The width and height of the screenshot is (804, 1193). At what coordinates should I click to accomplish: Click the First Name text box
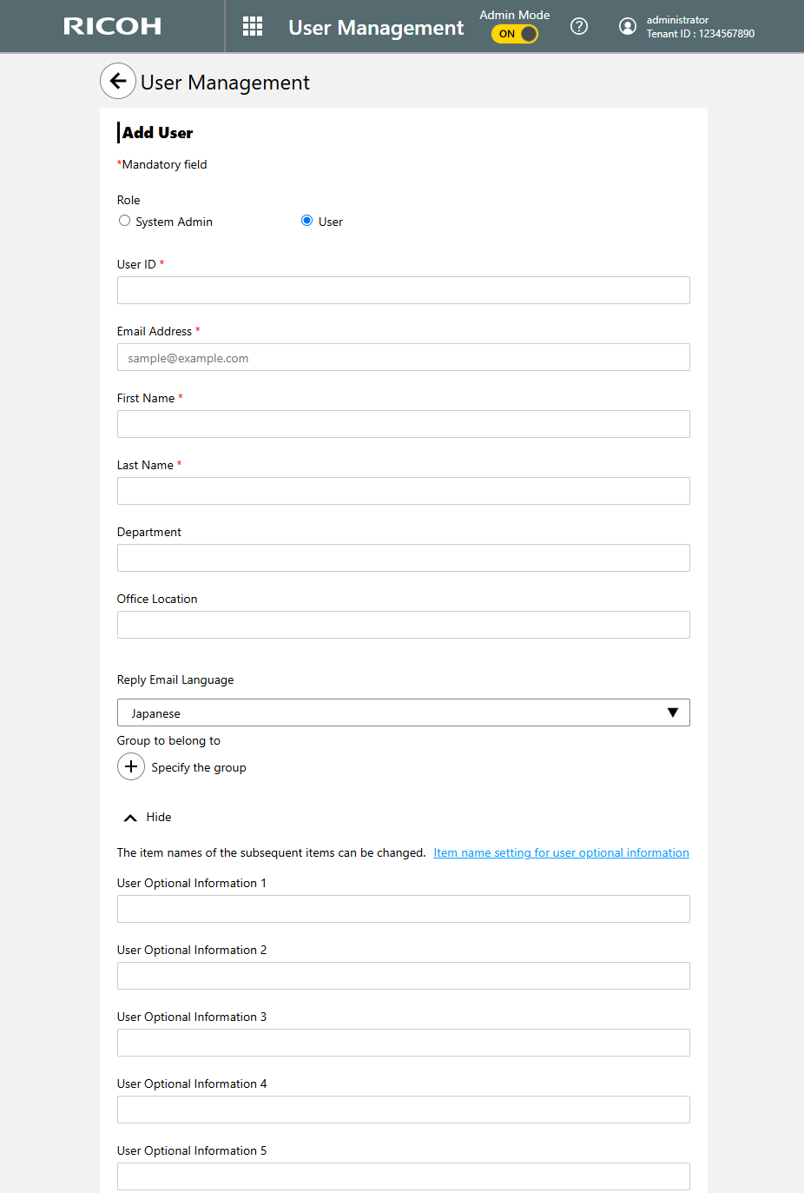403,424
